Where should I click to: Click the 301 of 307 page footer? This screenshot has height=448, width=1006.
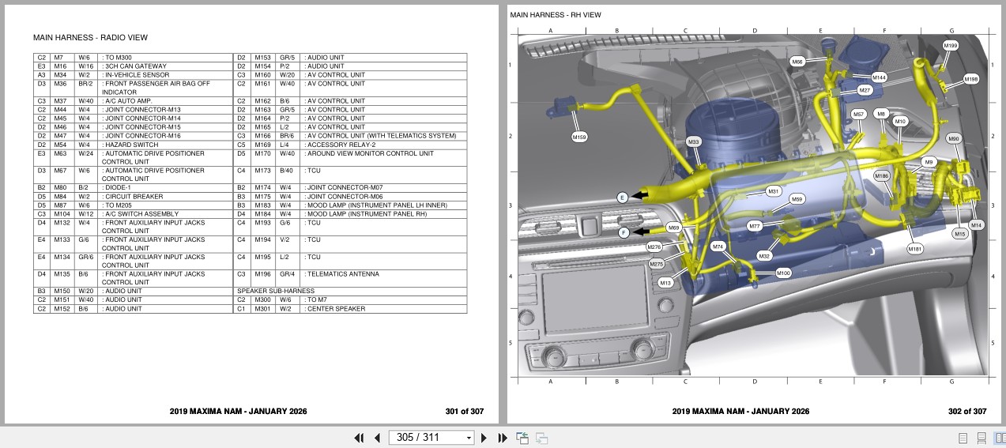click(x=464, y=412)
